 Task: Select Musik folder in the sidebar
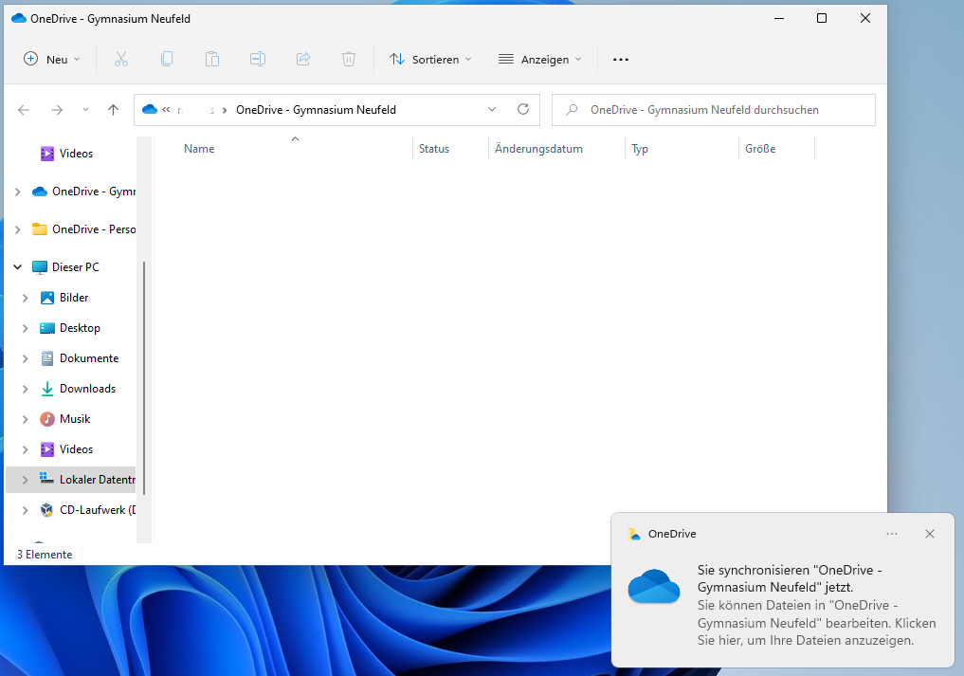[75, 419]
